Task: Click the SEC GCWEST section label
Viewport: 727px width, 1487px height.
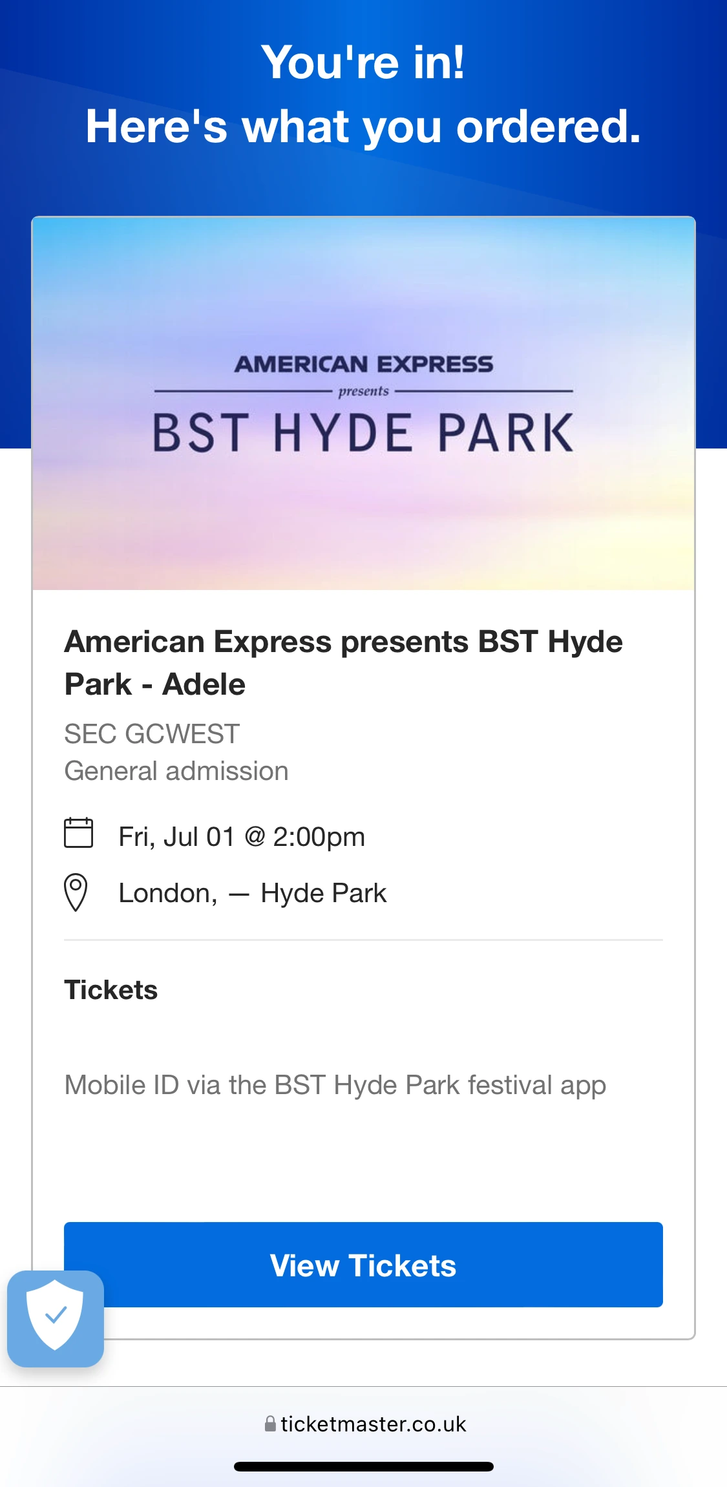Action: coord(152,734)
